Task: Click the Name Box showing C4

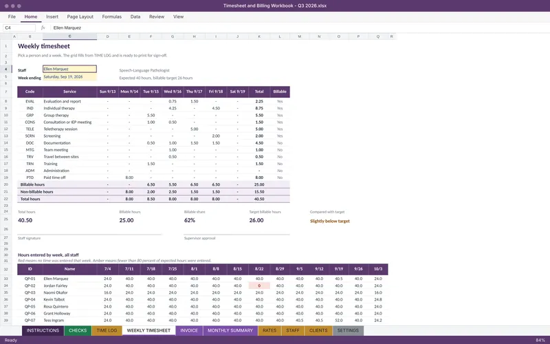Action: (19, 28)
